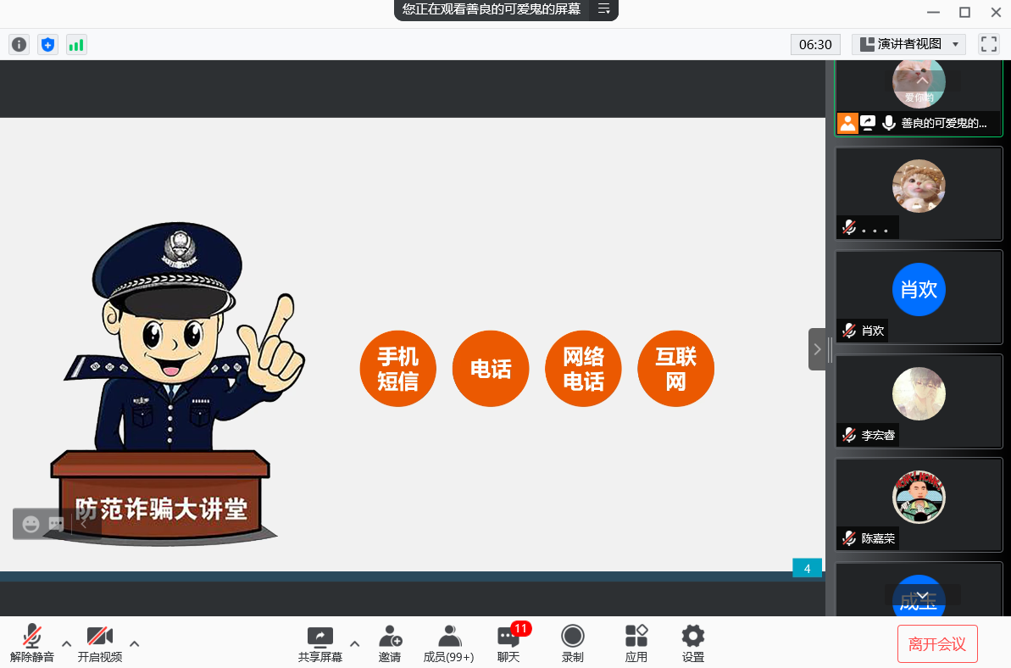Collapse the participant video side panel
Image resolution: width=1011 pixels, height=668 pixels.
pyautogui.click(x=817, y=349)
